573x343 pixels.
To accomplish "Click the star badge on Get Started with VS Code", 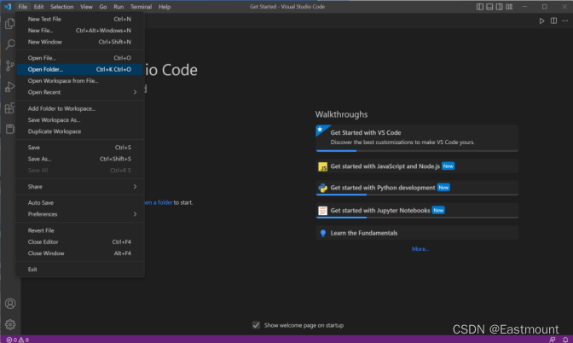I will click(320, 129).
